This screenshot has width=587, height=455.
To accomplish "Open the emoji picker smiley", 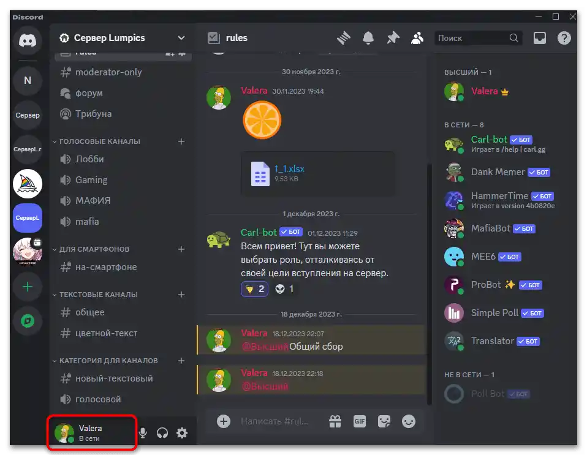I will (409, 421).
